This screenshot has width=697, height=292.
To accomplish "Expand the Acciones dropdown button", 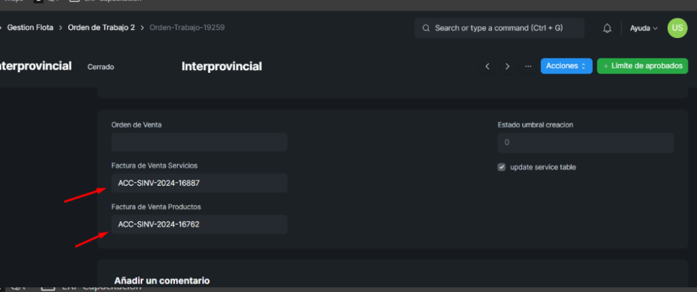I will (x=566, y=66).
